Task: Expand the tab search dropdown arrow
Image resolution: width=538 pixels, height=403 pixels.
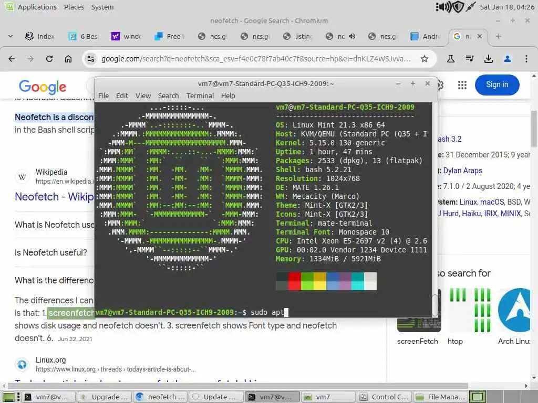Action: [x=11, y=36]
